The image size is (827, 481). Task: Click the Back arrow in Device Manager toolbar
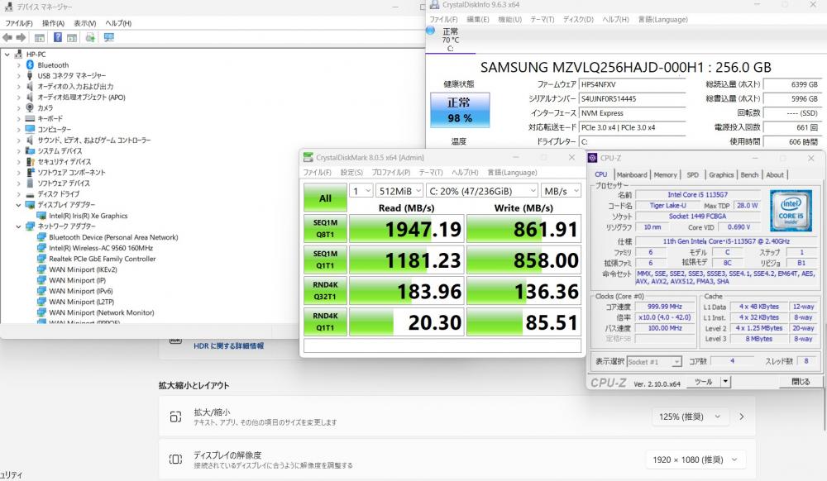pyautogui.click(x=7, y=37)
